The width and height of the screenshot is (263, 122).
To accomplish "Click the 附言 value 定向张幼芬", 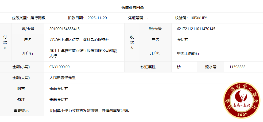I will (x=59, y=89).
